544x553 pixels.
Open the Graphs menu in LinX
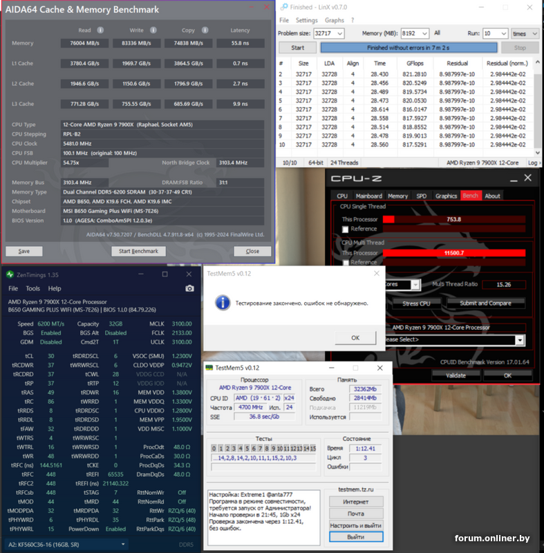[335, 20]
